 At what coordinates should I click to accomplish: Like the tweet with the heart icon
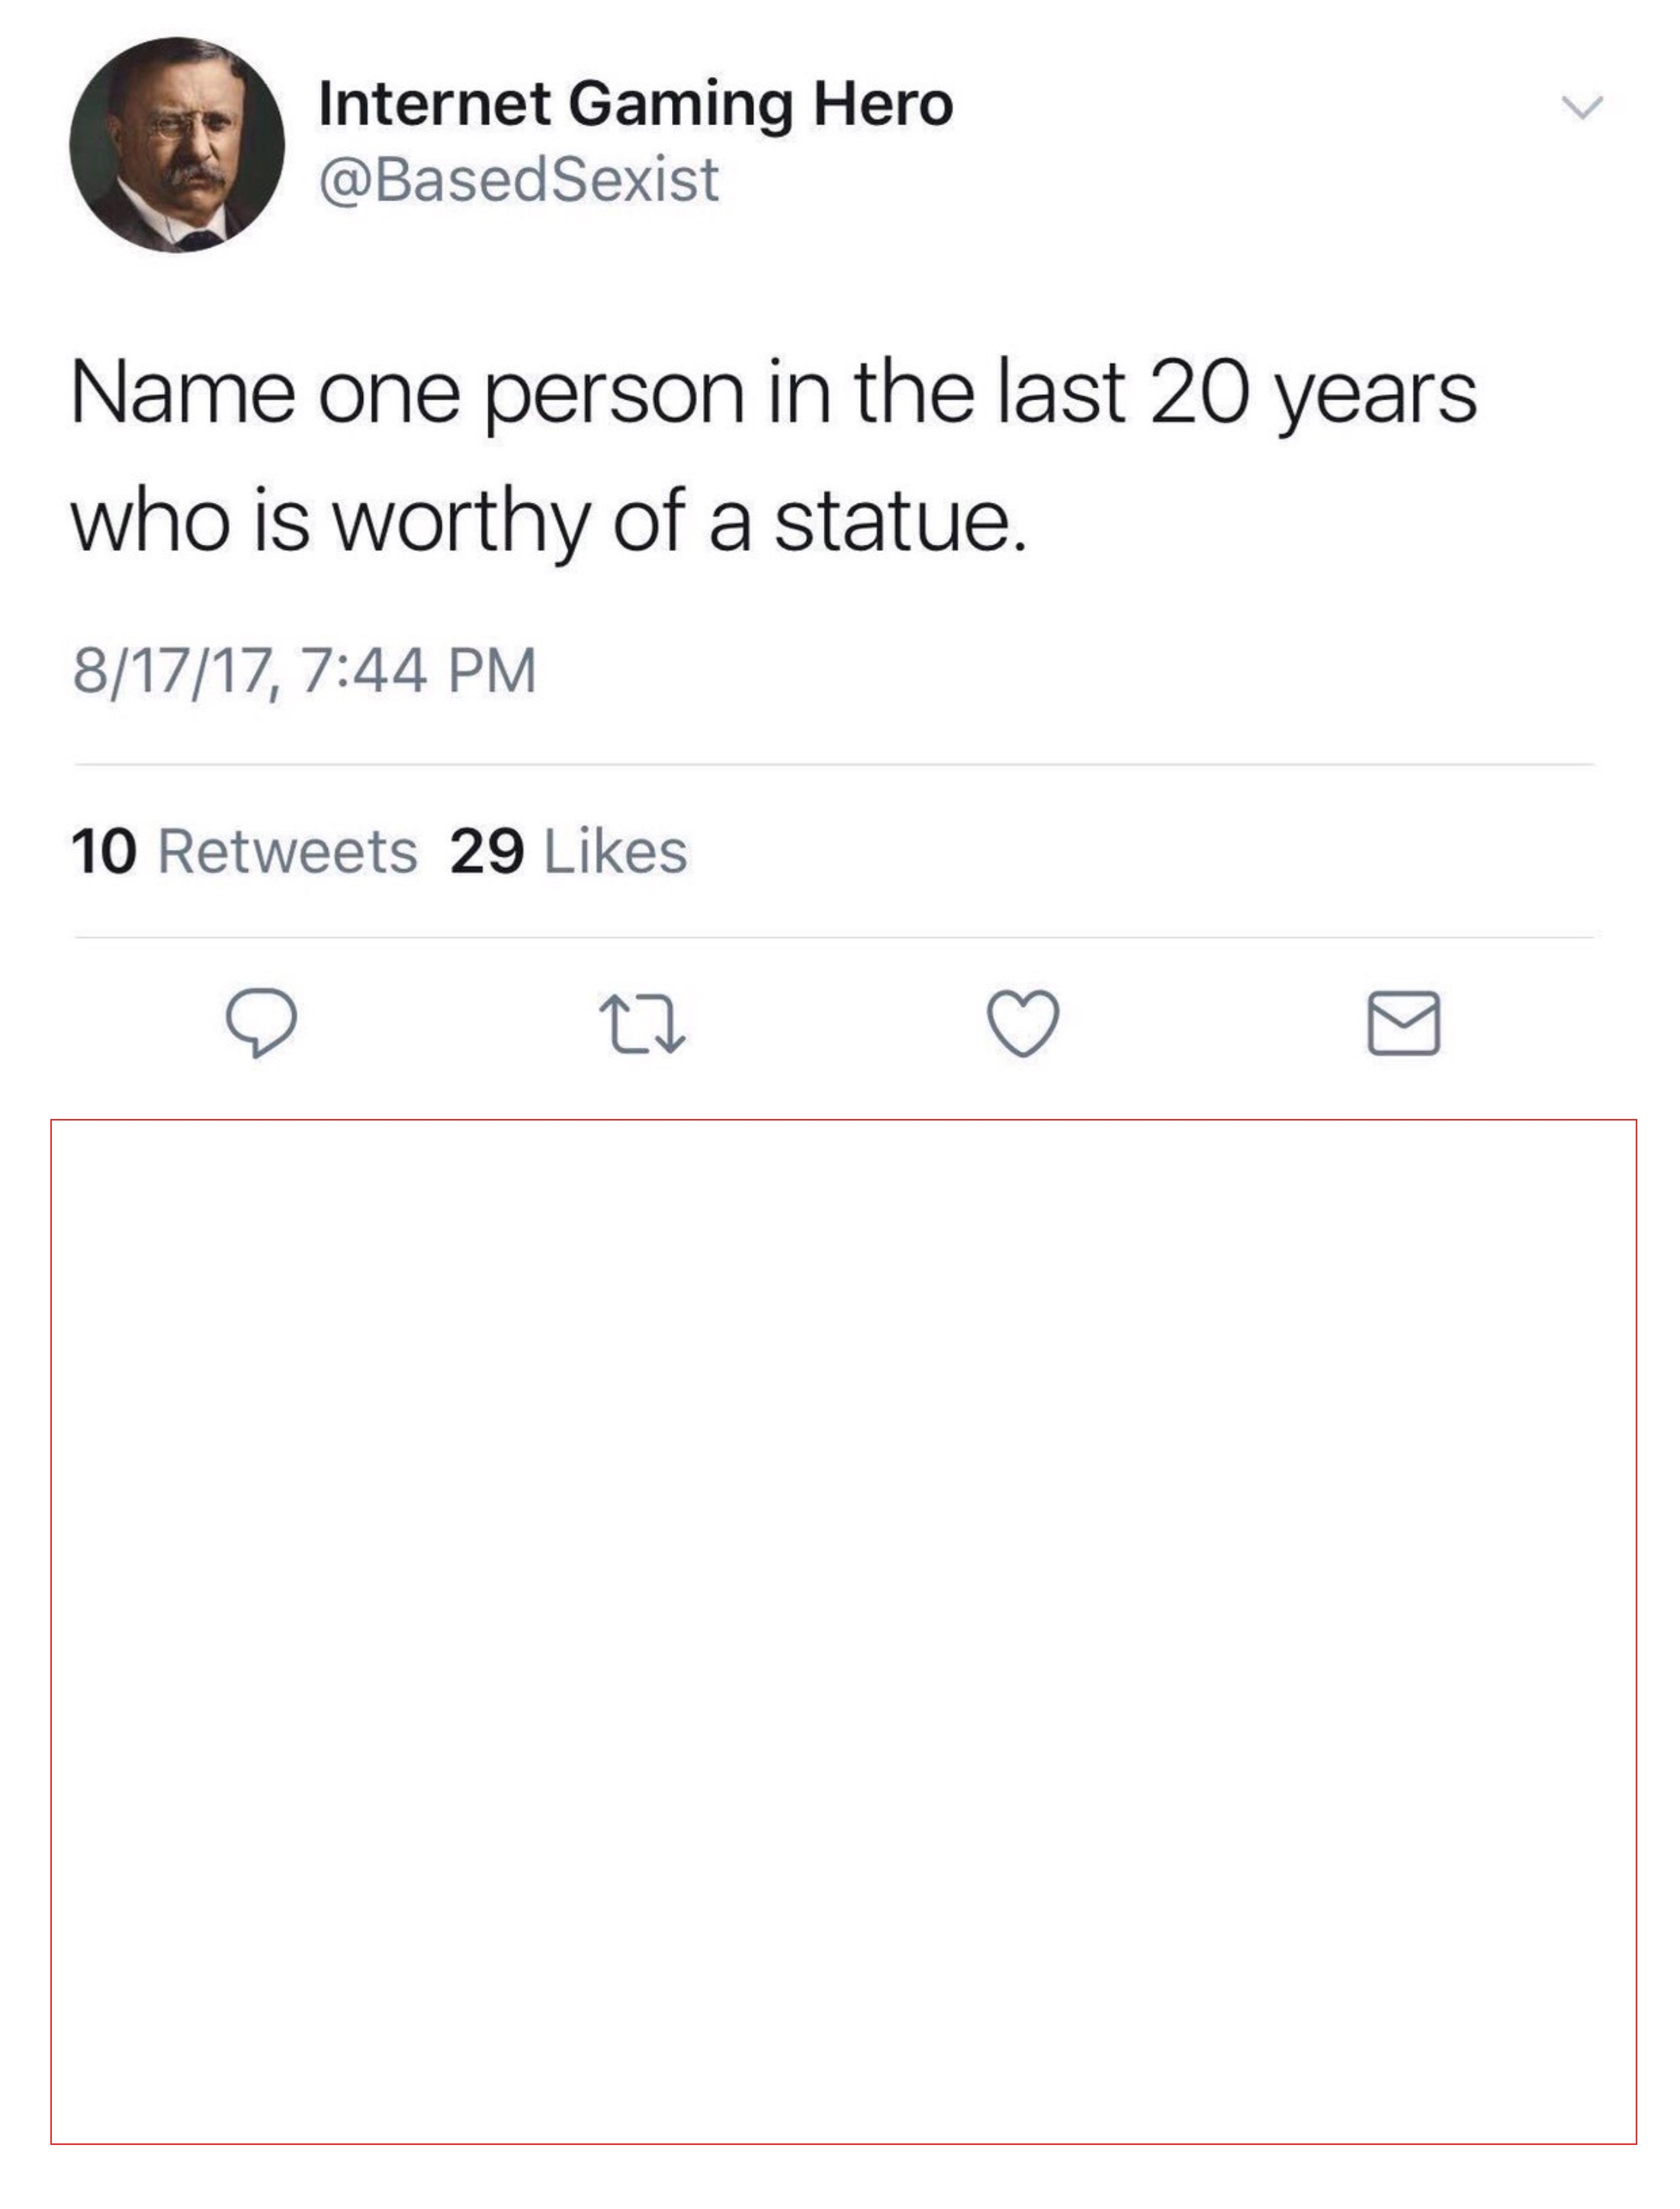1023,1024
